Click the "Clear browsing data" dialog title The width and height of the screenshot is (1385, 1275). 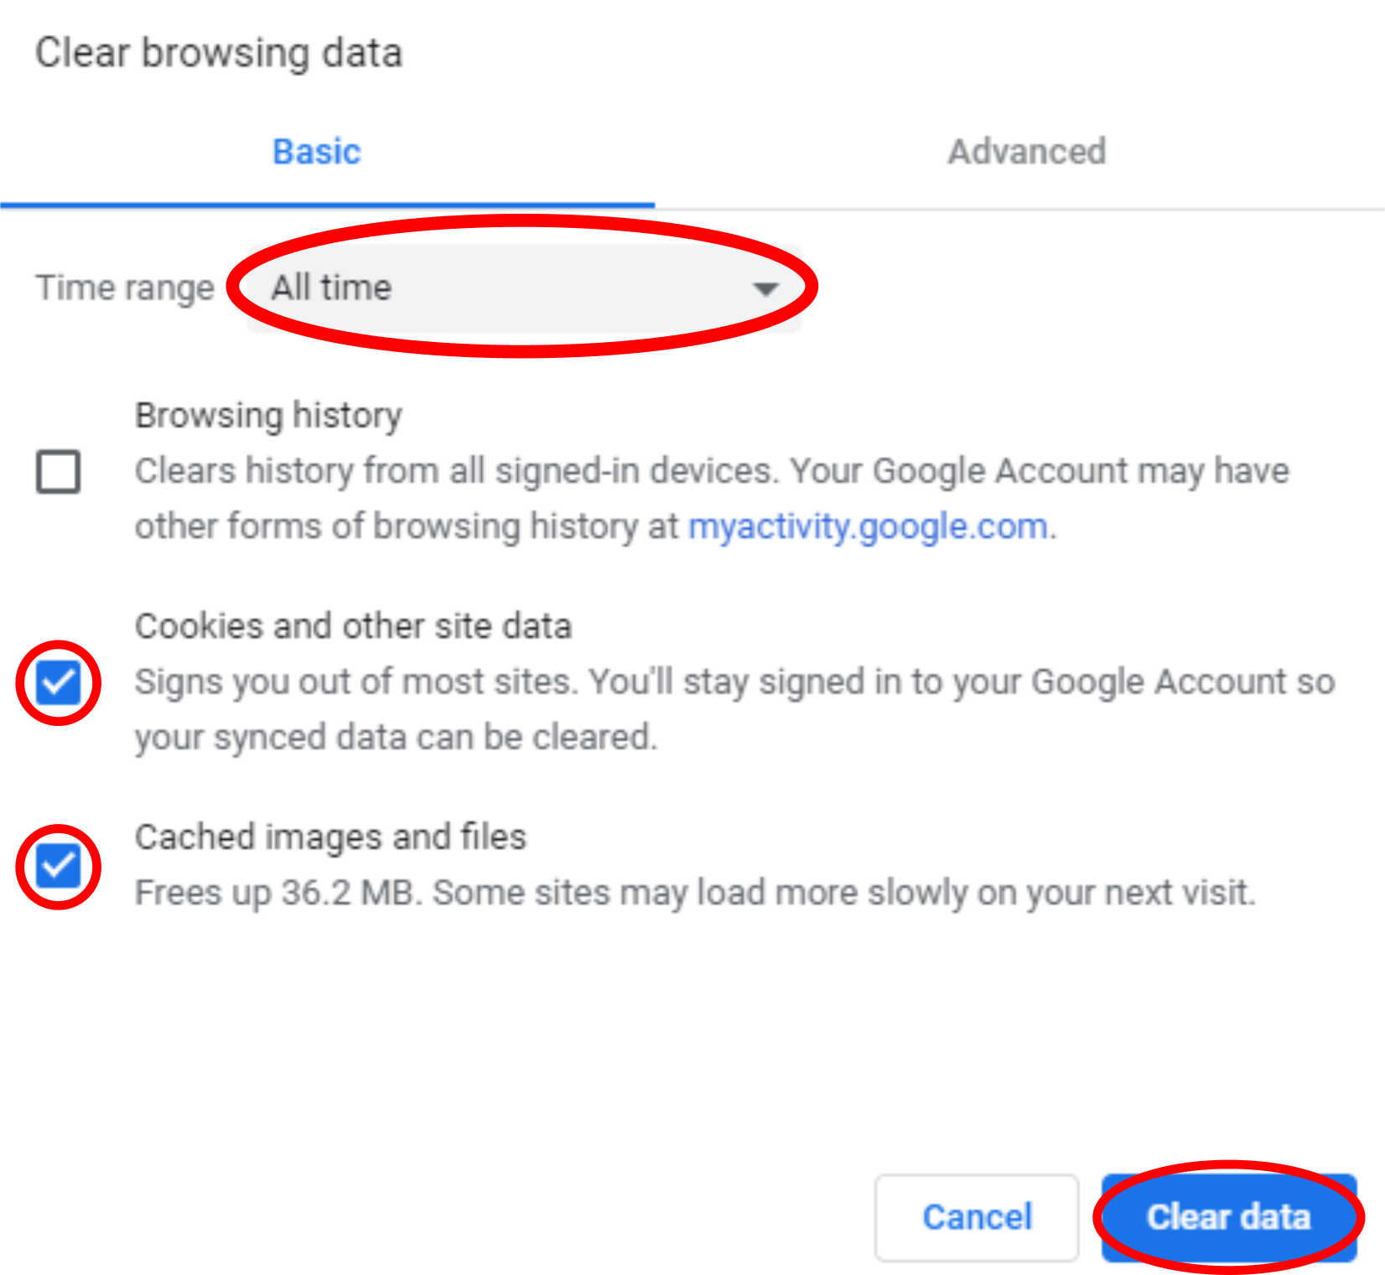point(219,53)
